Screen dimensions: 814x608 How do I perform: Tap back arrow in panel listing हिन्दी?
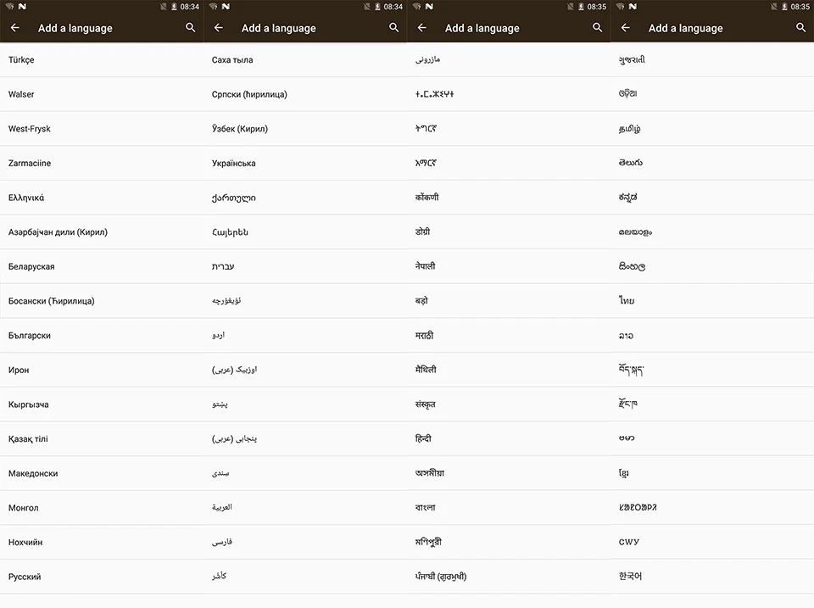421,28
